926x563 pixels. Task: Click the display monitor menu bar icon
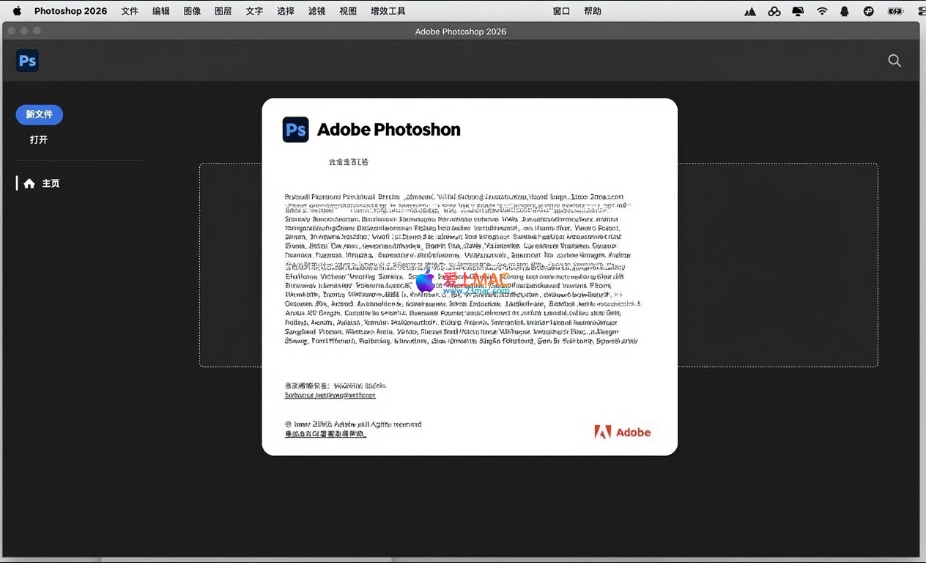[798, 11]
